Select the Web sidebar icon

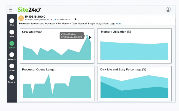[x=12, y=21]
